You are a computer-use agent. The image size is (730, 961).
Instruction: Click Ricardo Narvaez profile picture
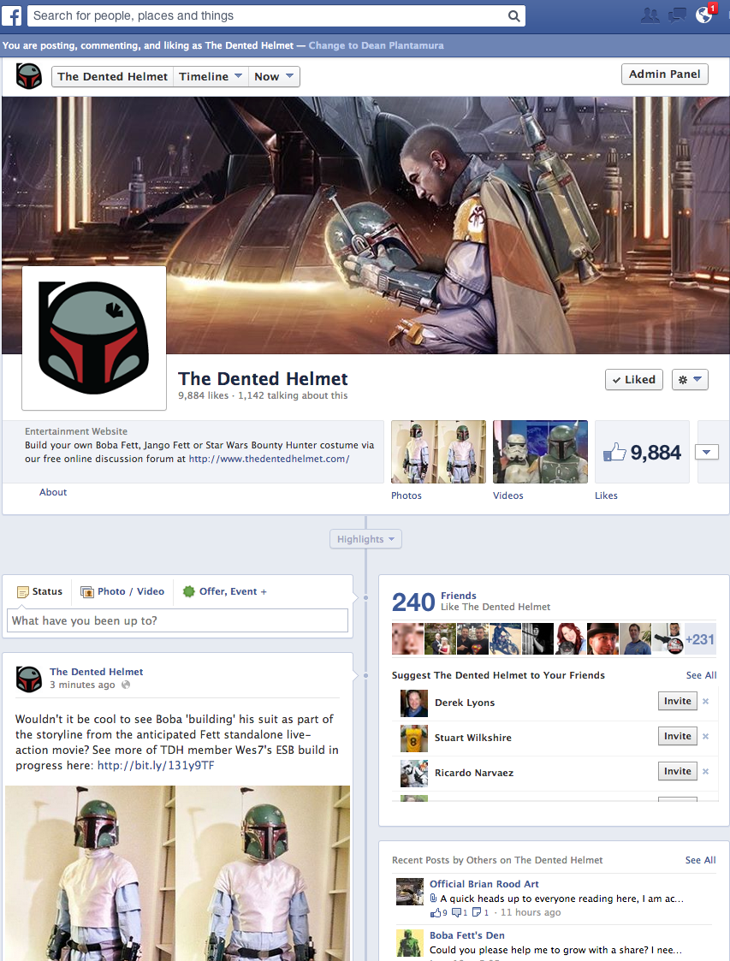click(413, 774)
